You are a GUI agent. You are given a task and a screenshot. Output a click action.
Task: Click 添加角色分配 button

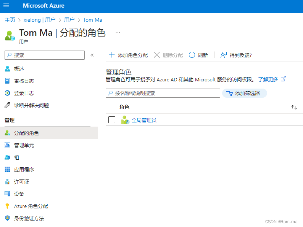tap(128, 55)
